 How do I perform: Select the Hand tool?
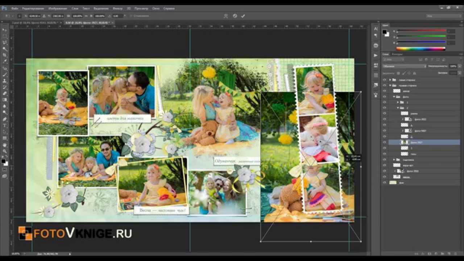[x=5, y=145]
